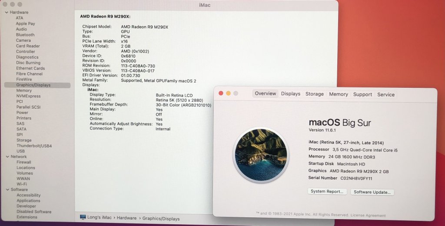Click the macOS Big Sur artwork icon

point(261,155)
